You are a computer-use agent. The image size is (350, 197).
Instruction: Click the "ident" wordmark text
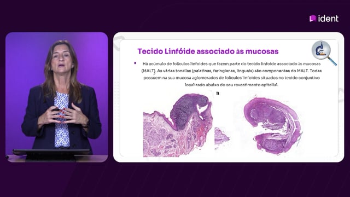(x=328, y=18)
